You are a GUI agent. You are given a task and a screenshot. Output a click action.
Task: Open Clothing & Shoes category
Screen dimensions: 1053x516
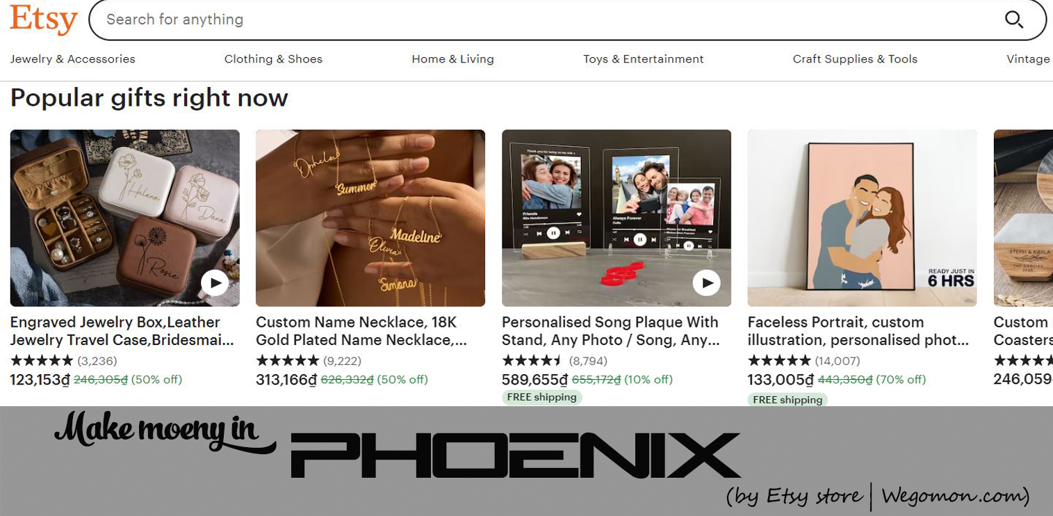pyautogui.click(x=273, y=59)
